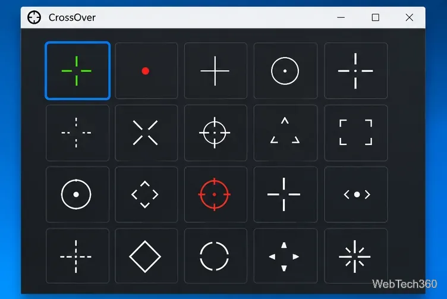Image resolution: width=447 pixels, height=299 pixels.
Task: Pick the X-shaped diagonal crosshair
Action: coord(146,133)
